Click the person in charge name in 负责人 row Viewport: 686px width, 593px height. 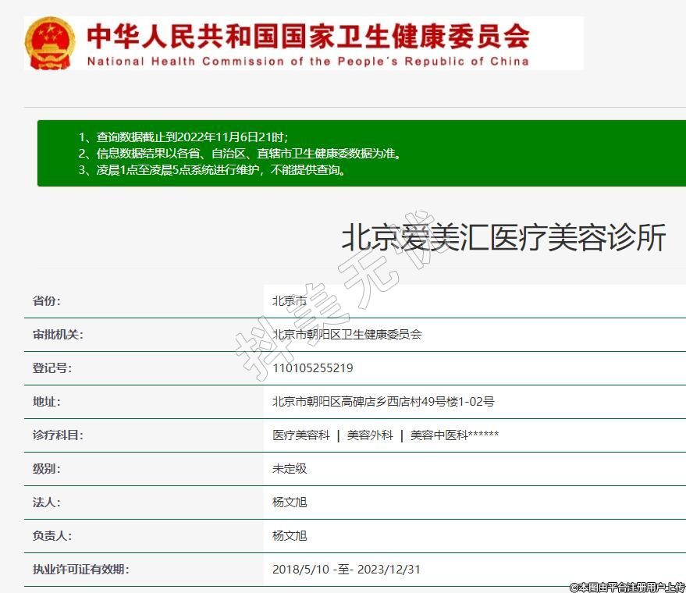coord(290,536)
